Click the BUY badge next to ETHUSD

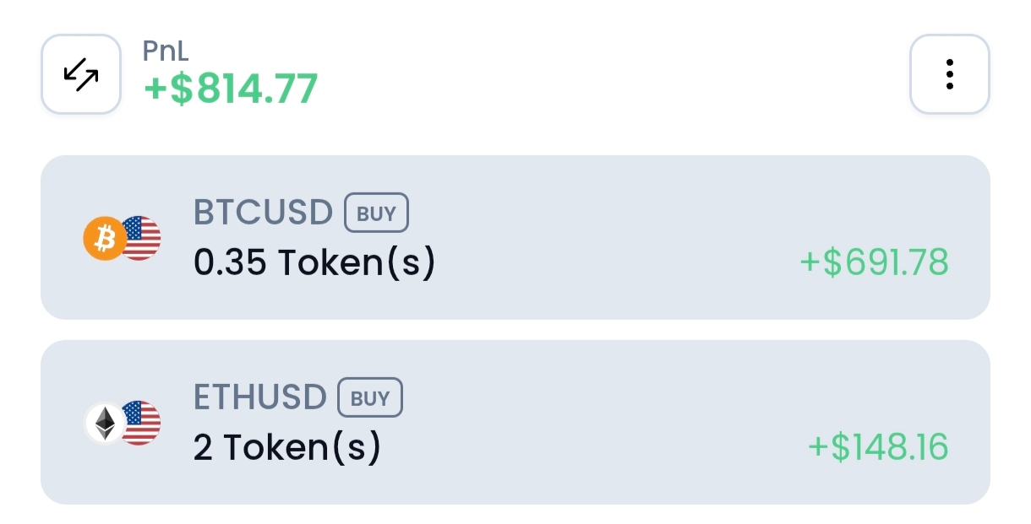[x=370, y=397]
